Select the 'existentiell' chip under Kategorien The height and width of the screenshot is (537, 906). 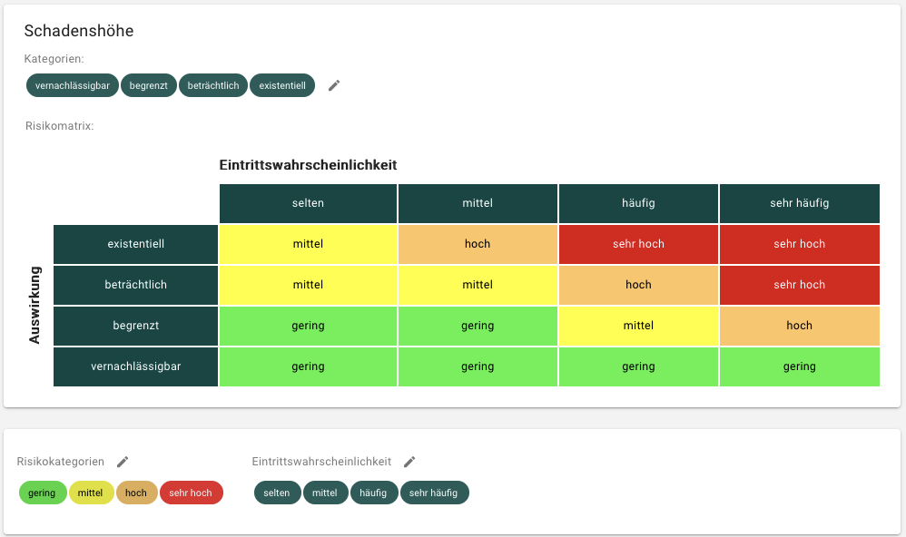282,85
